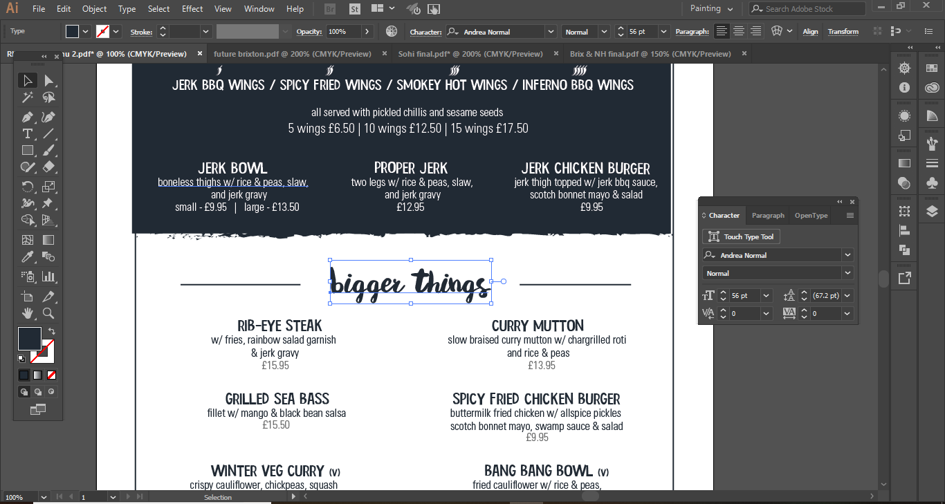Viewport: 945px width, 504px height.
Task: Select the Scale tool
Action: point(48,186)
